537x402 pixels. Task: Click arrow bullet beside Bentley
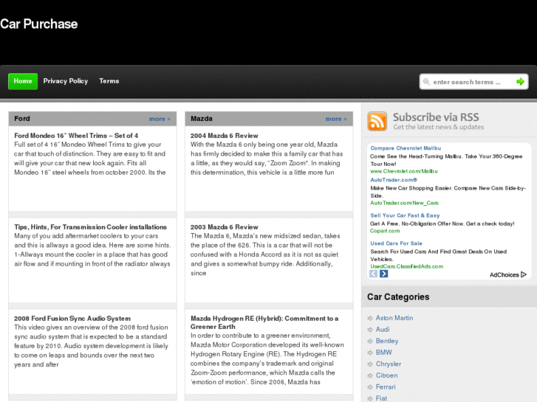coord(370,341)
